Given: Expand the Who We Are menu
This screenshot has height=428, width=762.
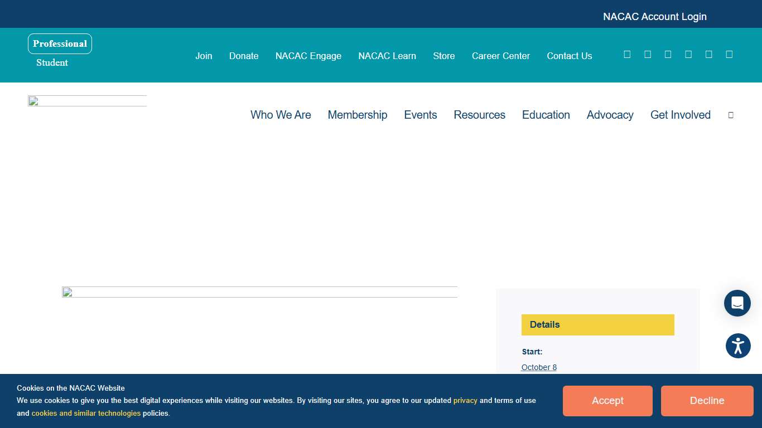Looking at the screenshot, I should point(281,115).
